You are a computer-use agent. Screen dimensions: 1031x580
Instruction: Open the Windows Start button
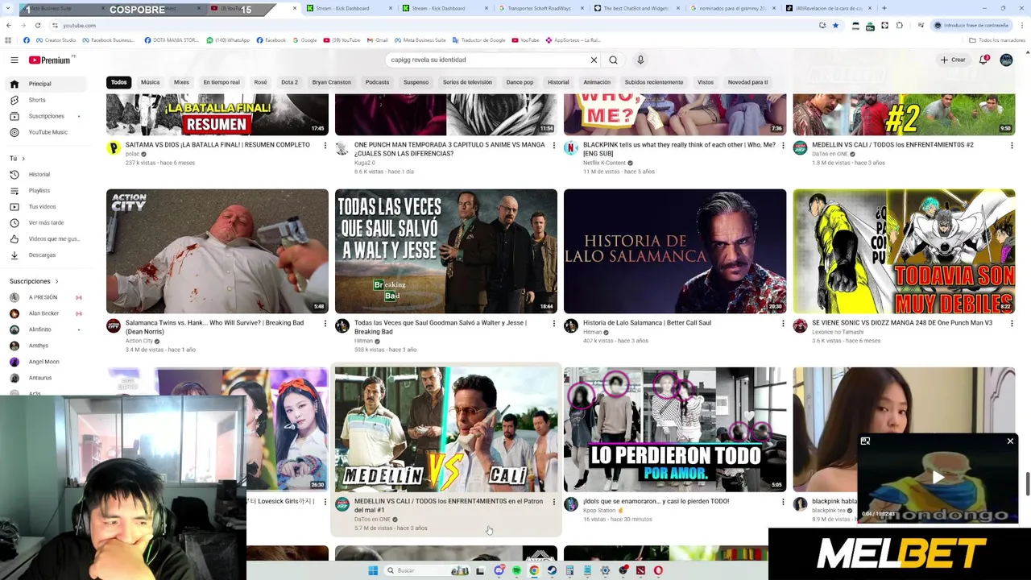point(373,570)
